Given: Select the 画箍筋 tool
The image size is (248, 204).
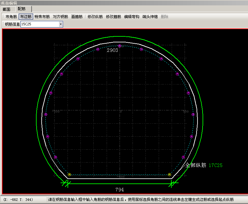Looking at the screenshot, I should point(77,17).
